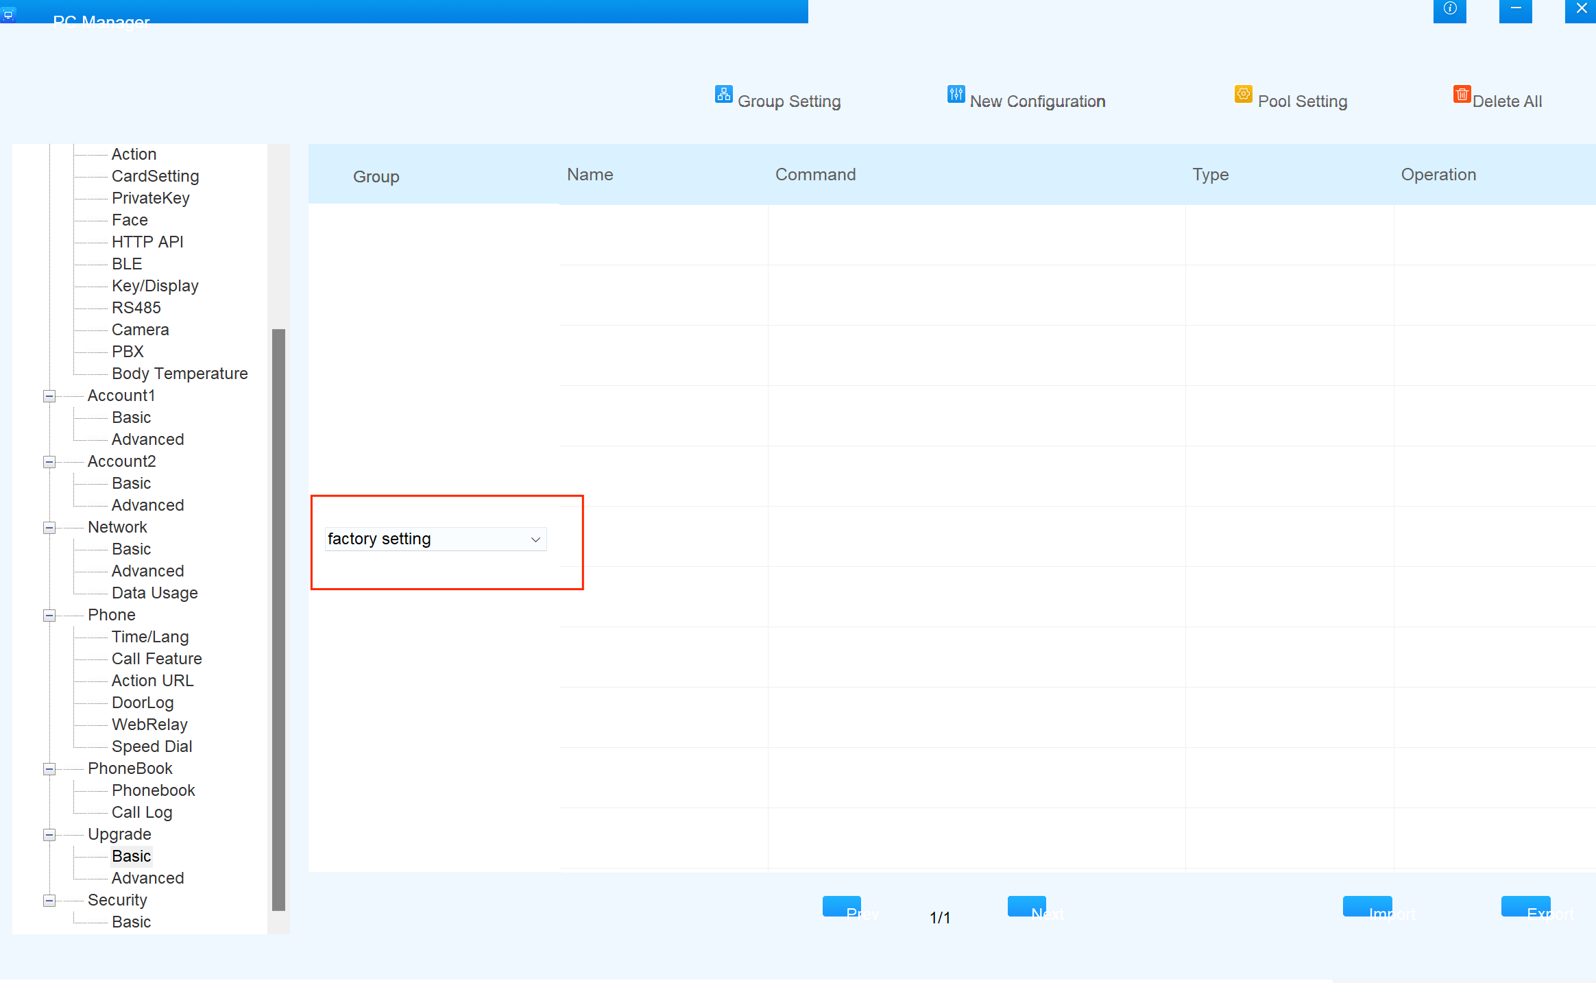
Task: Click the Operation column header
Action: click(1438, 175)
